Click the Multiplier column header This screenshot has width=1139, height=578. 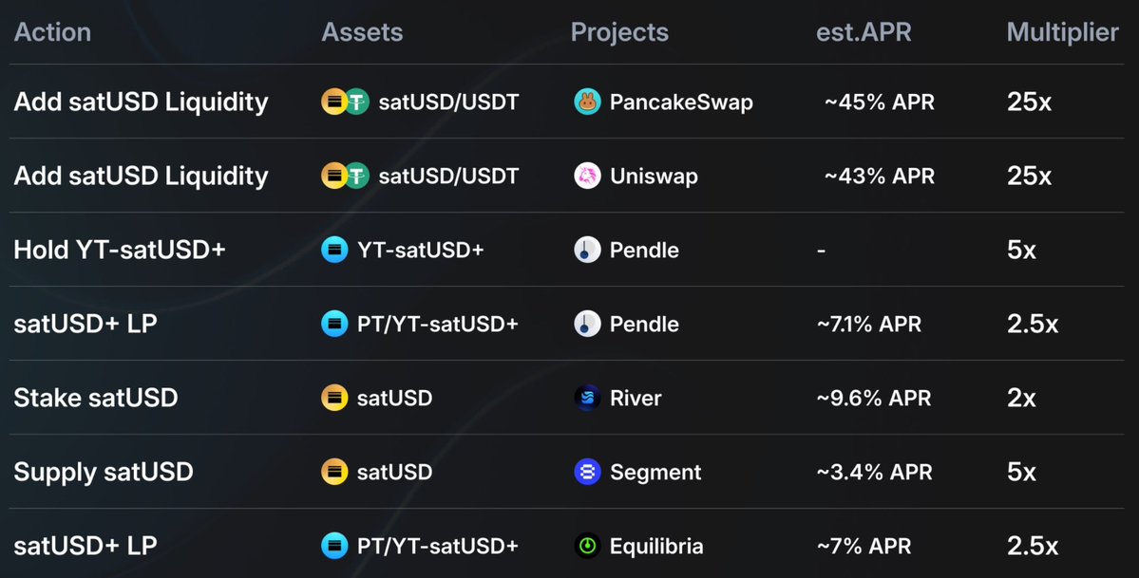1062,32
